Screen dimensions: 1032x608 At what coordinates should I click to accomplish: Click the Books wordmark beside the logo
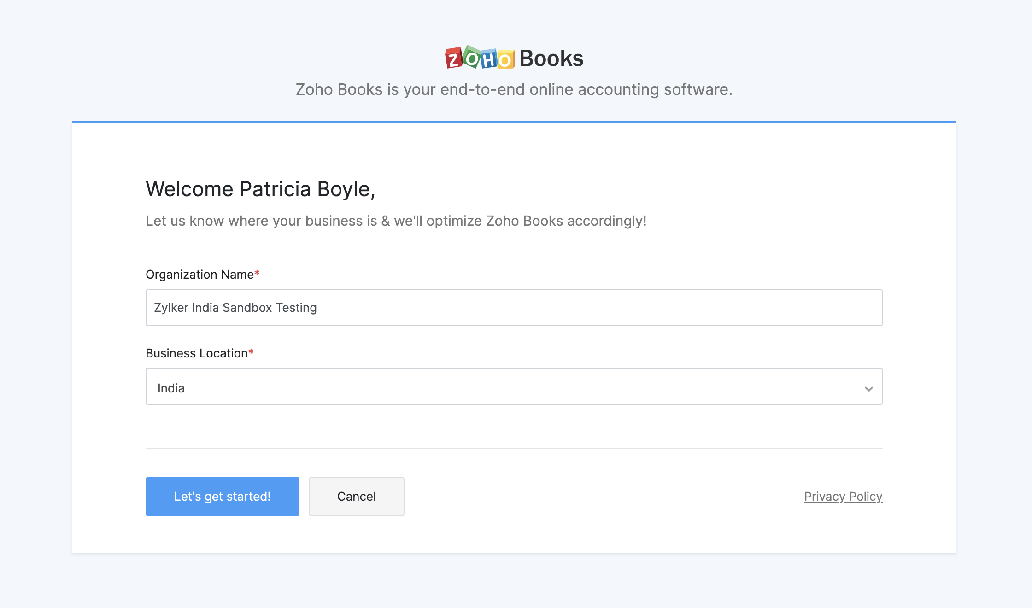551,58
